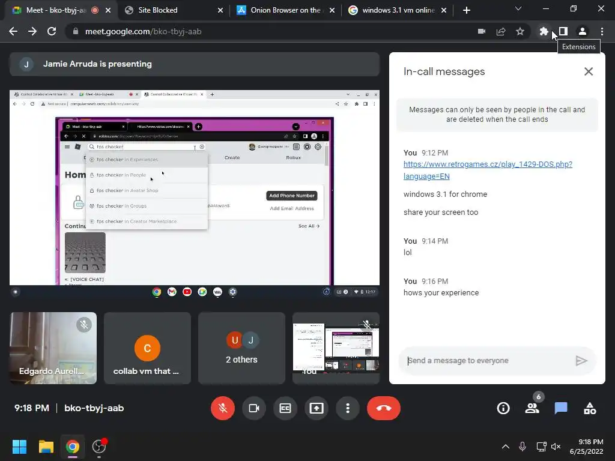Select the collab vm participant tile
615x461 pixels.
[148, 348]
